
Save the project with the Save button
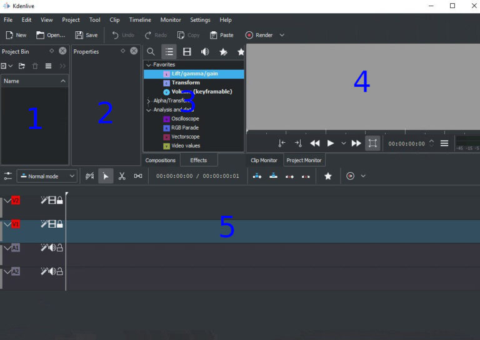tap(87, 35)
